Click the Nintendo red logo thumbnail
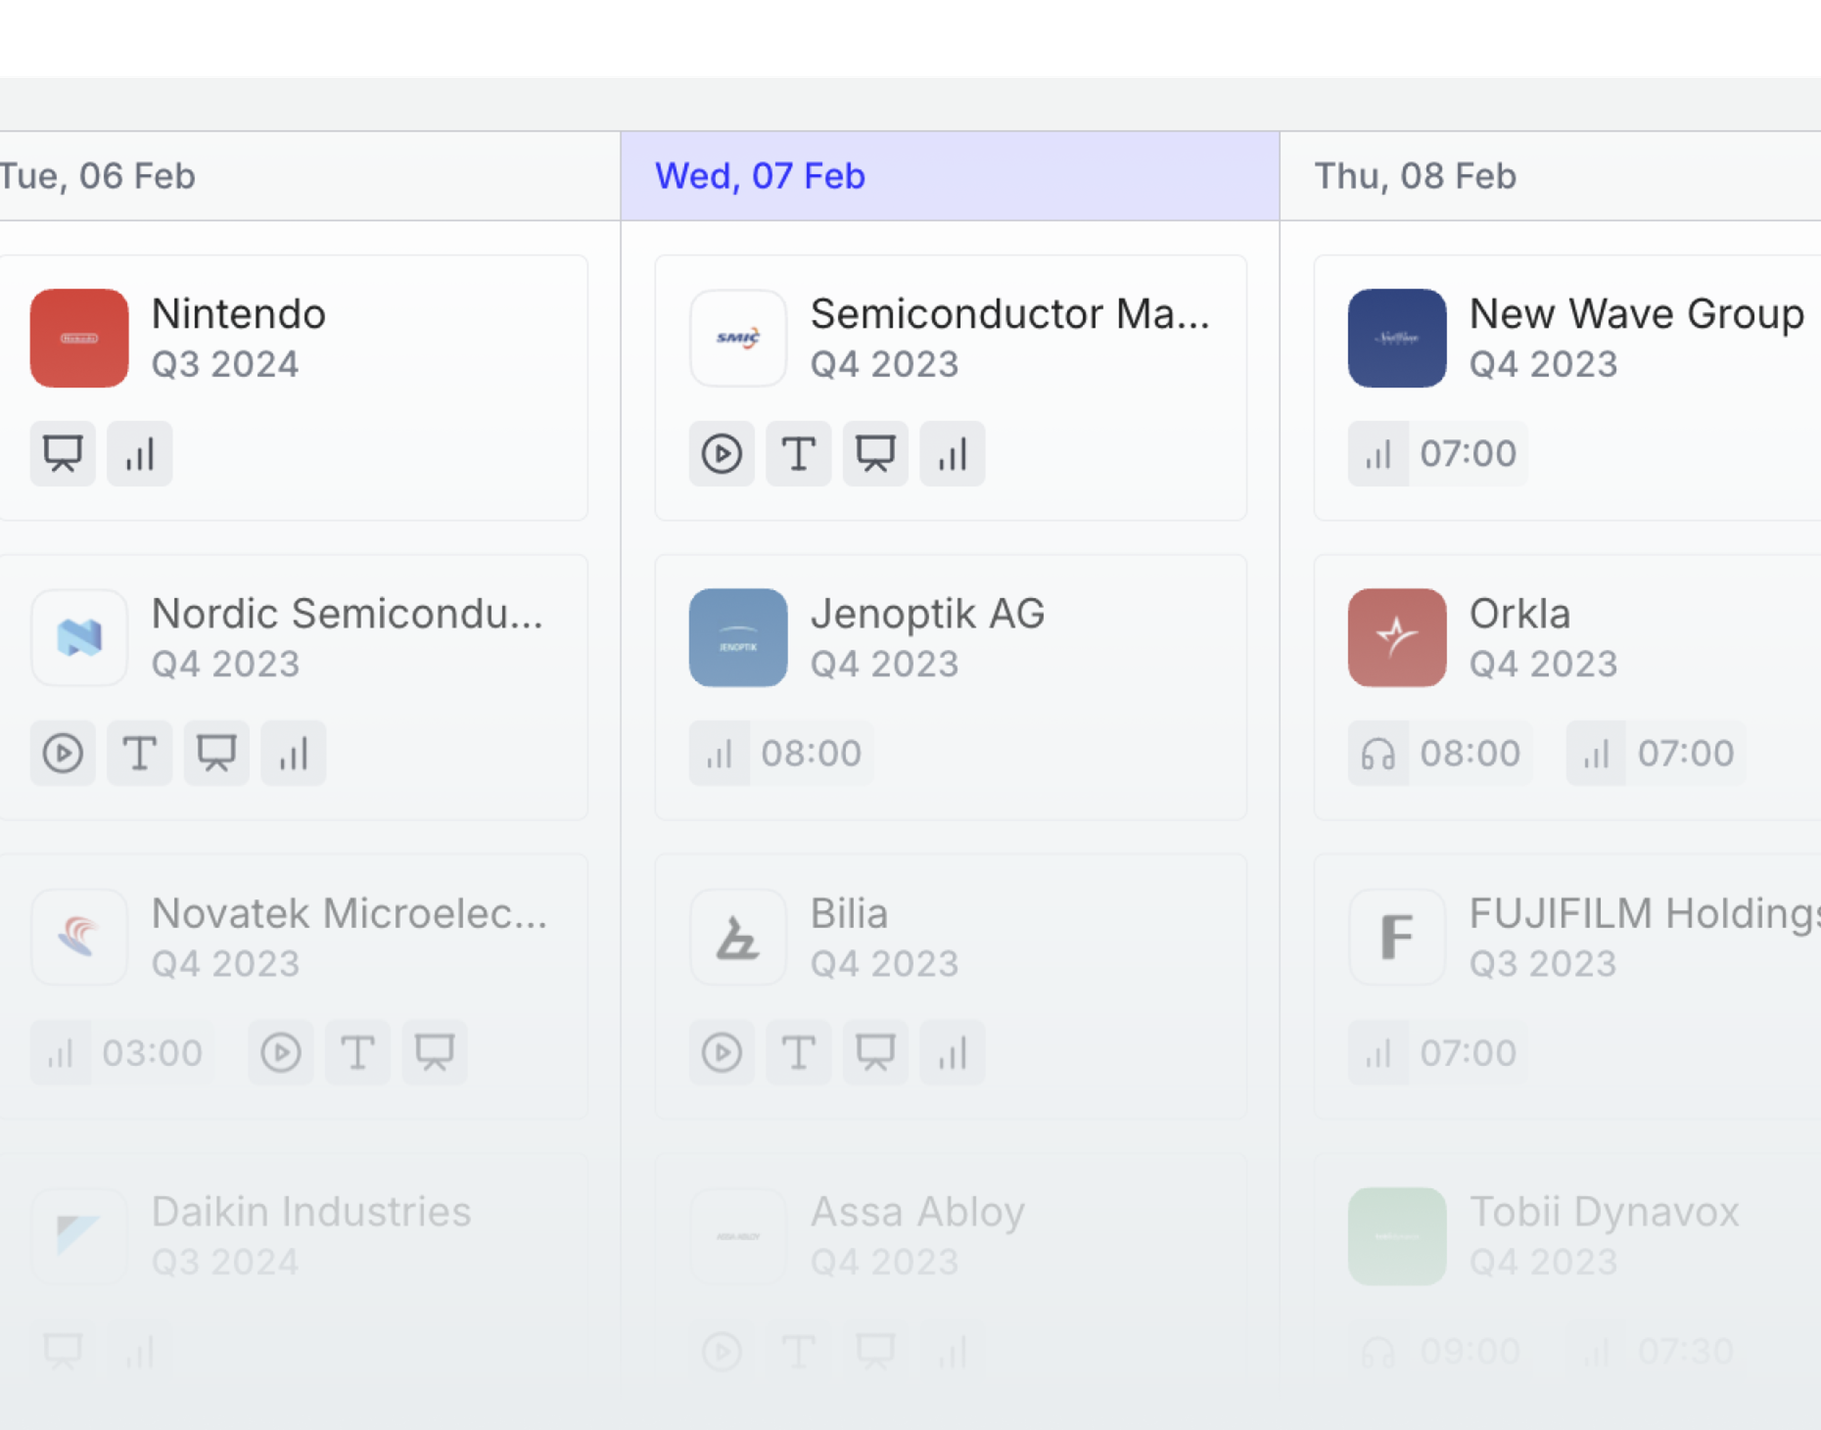The image size is (1821, 1430). 80,338
